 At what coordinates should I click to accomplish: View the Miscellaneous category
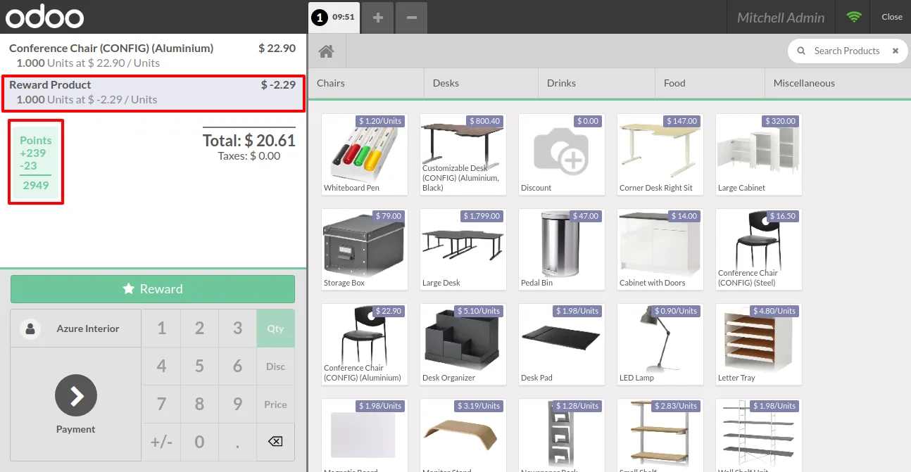click(x=838, y=83)
